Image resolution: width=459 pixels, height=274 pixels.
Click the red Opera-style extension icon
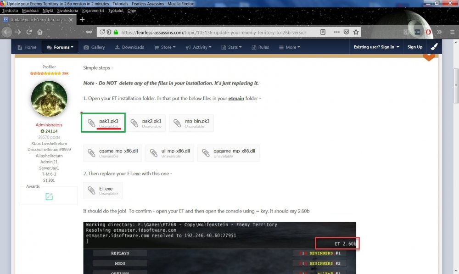click(428, 32)
